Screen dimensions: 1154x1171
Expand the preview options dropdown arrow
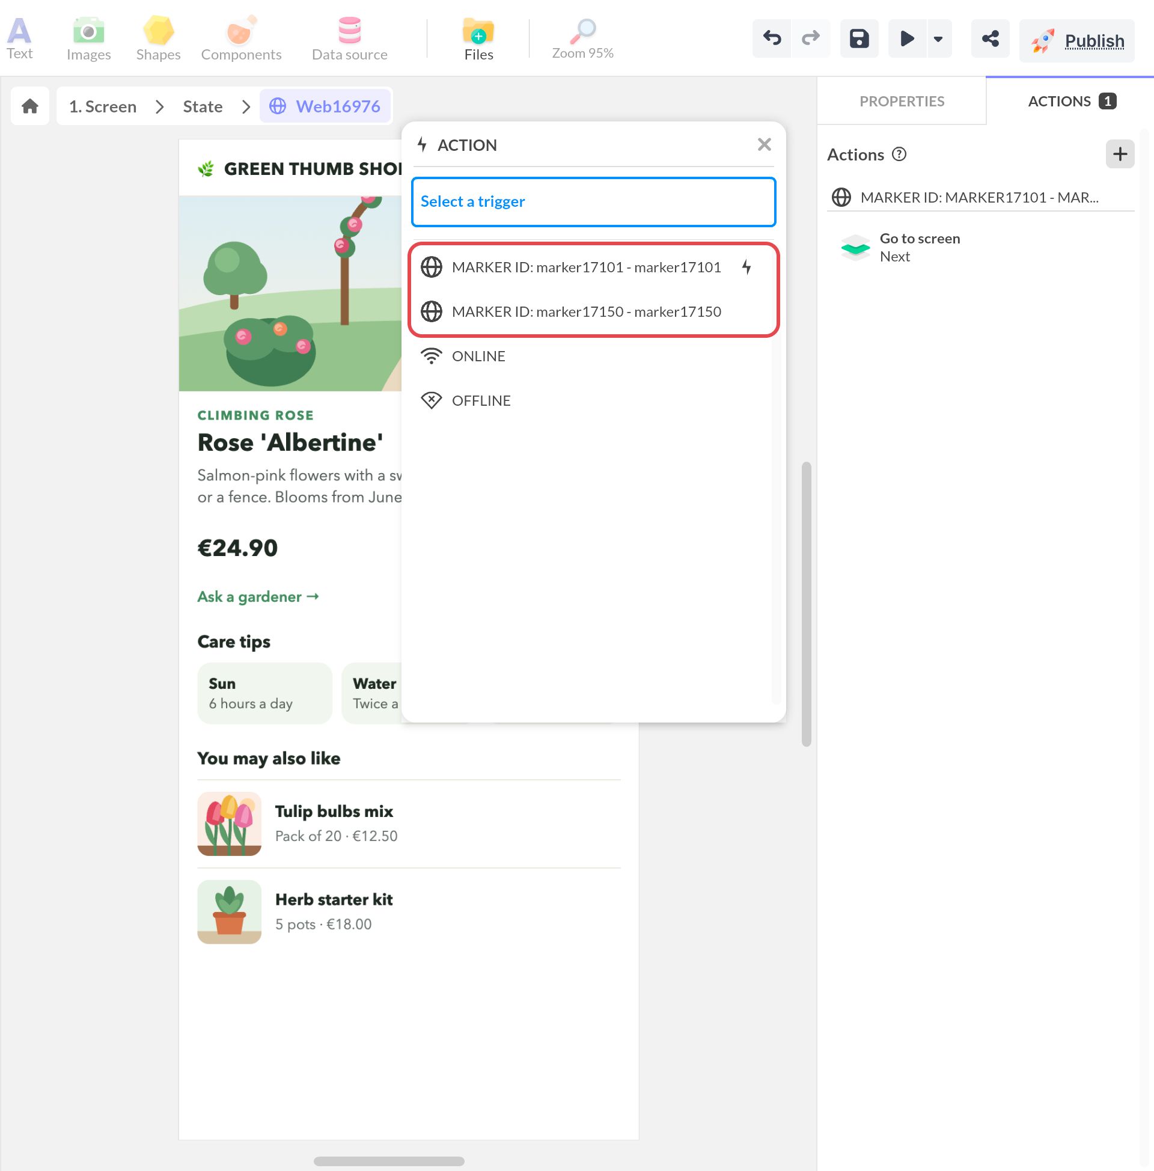938,39
